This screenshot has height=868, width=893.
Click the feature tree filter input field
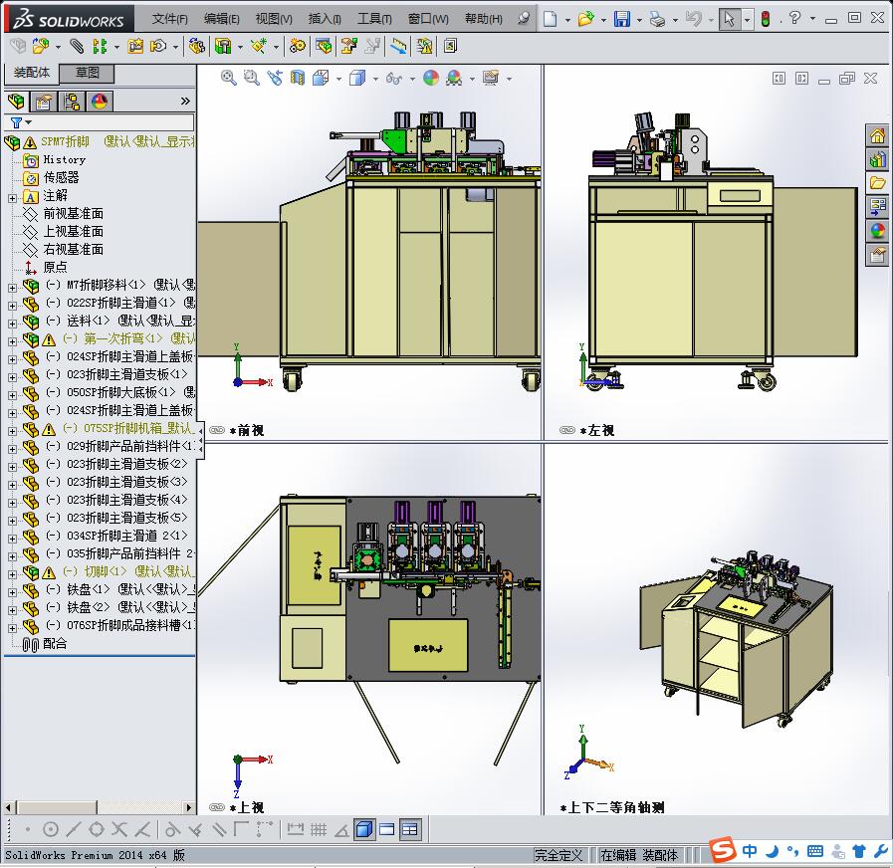(100, 122)
